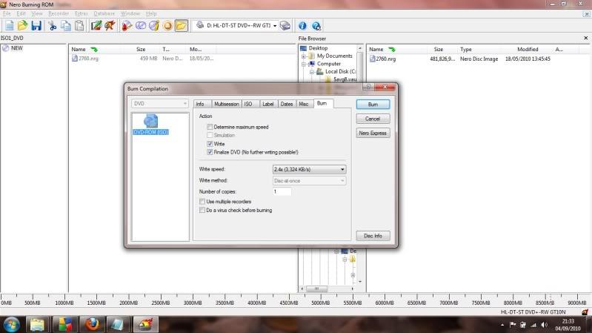Screen dimensions: 592x333
Task: Open a compilation via the folder icon
Action: [23, 26]
